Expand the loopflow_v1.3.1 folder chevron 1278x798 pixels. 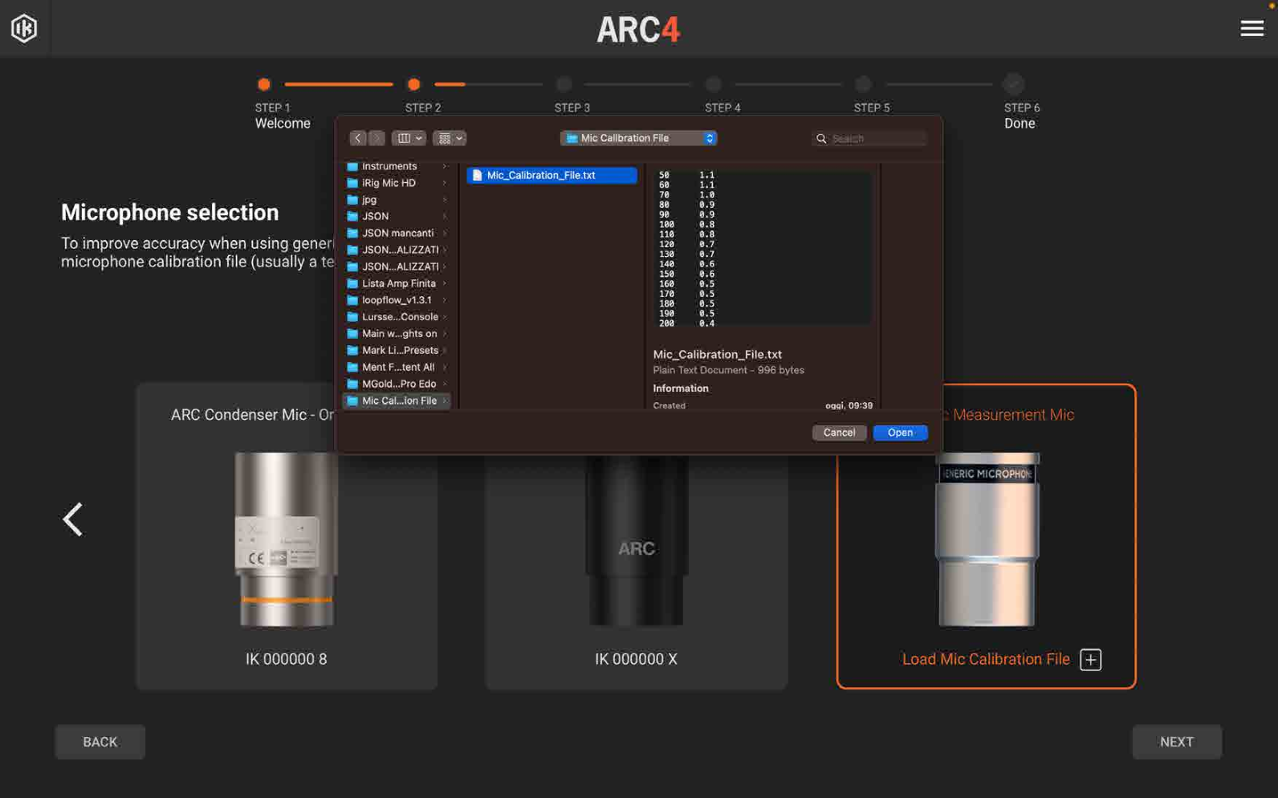444,300
